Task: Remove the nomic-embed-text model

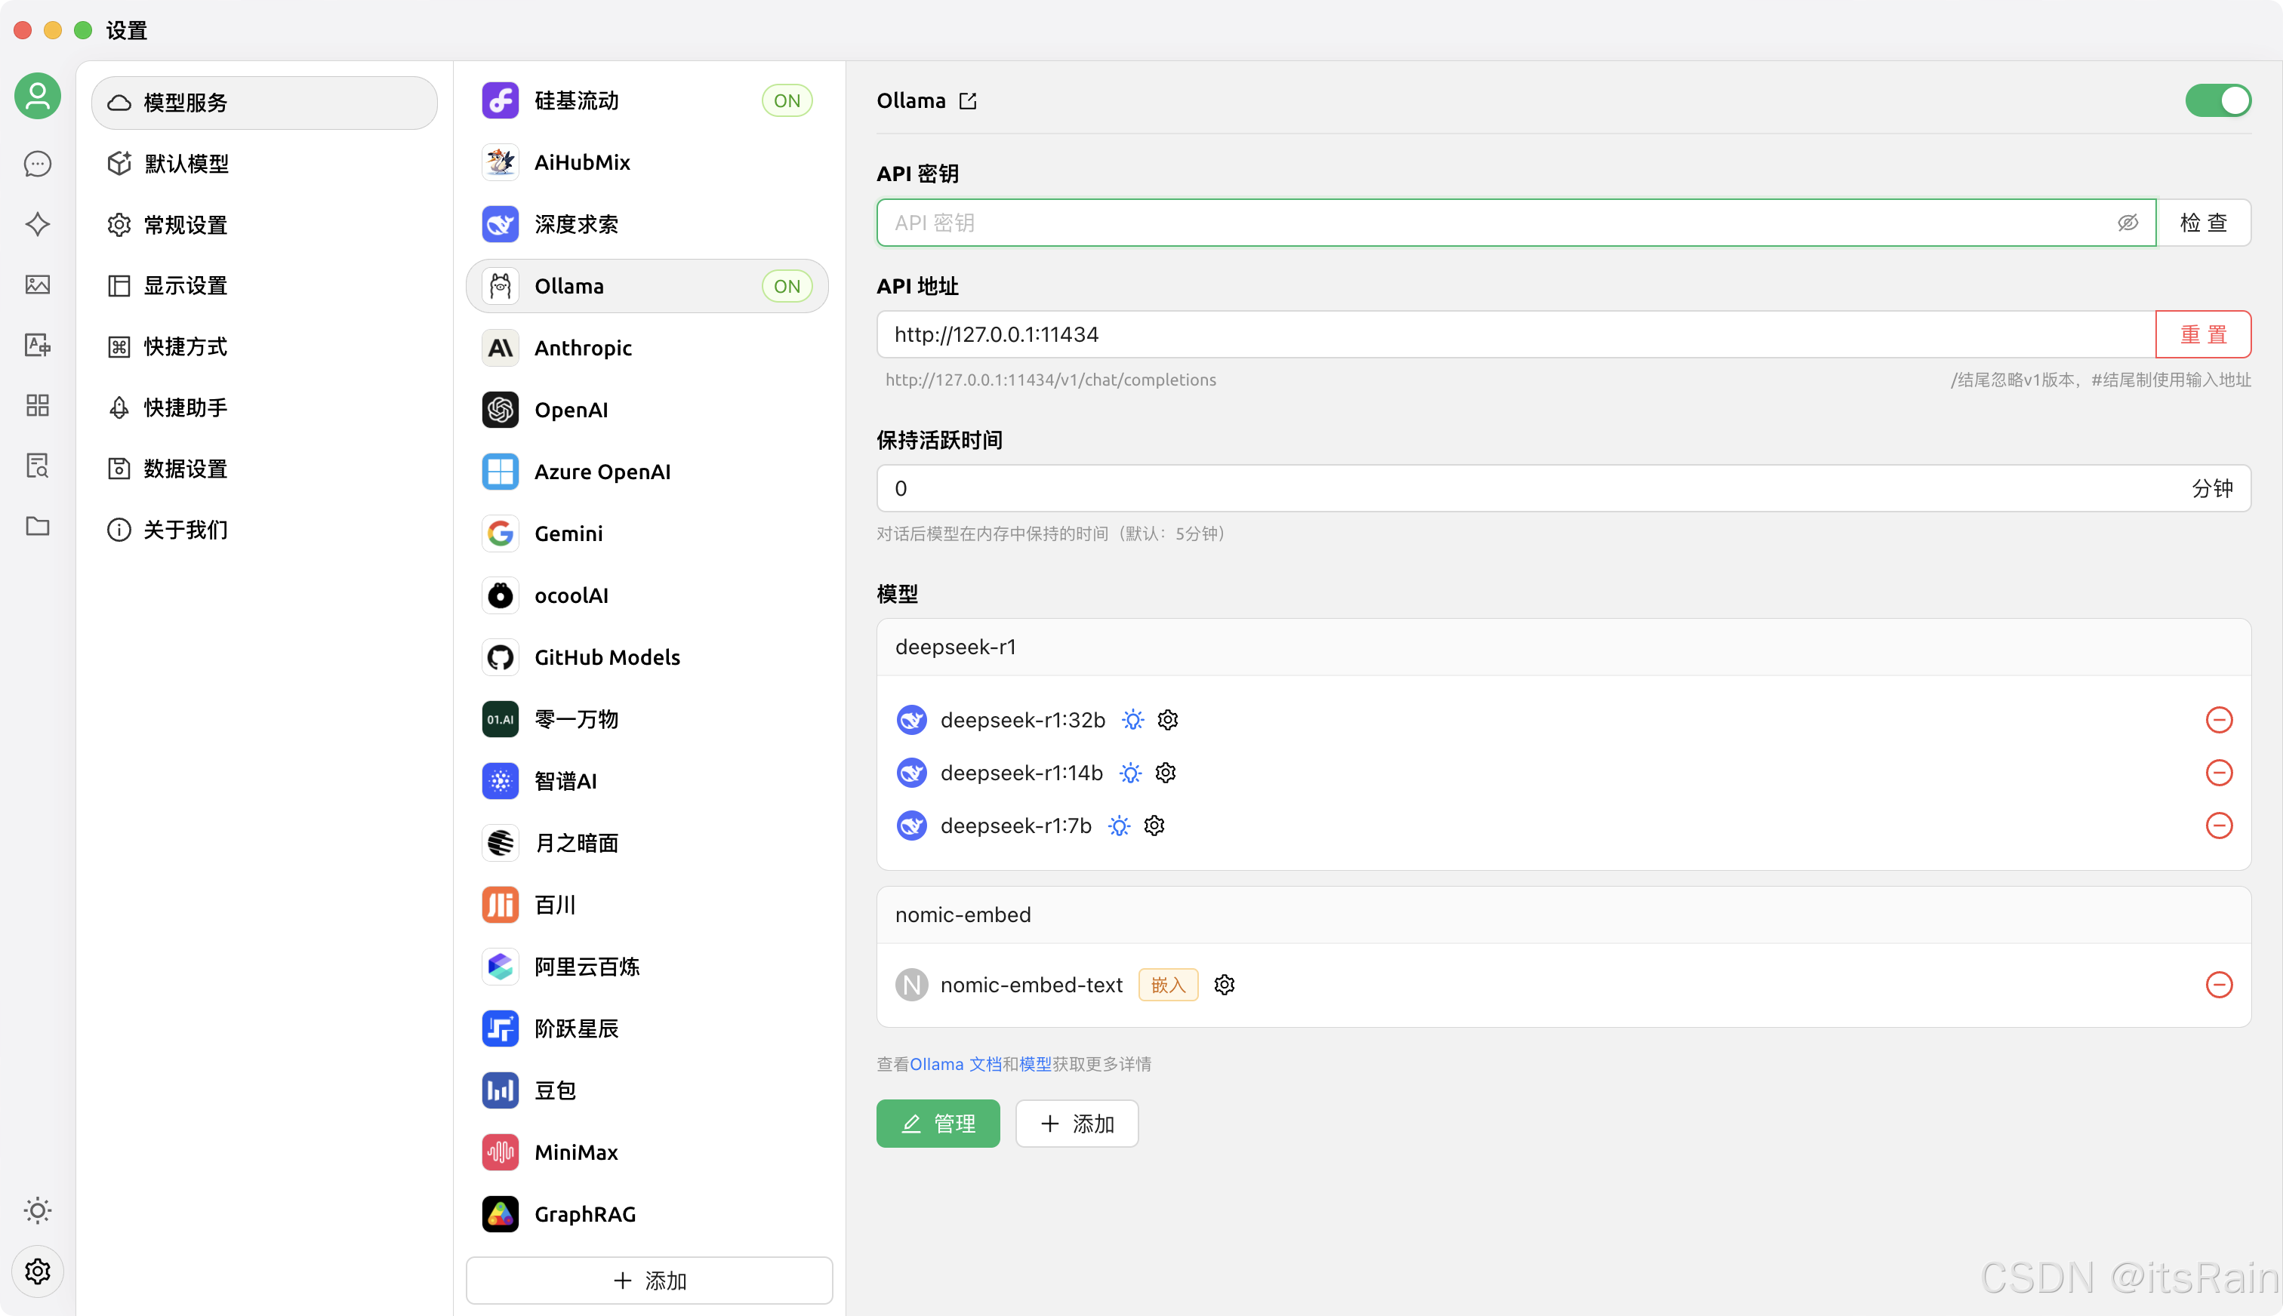Action: [2219, 984]
